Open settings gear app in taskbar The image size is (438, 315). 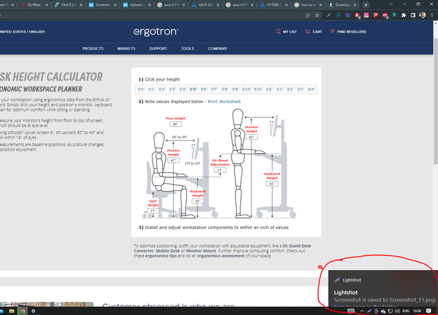[34, 311]
